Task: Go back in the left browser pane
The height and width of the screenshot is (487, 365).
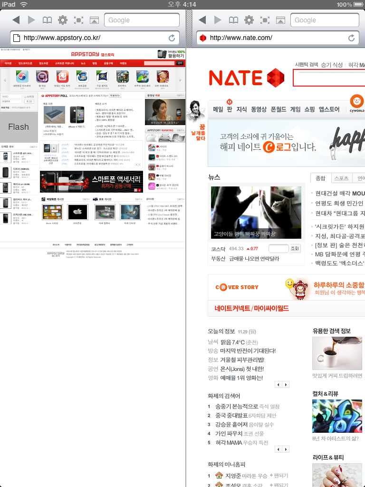Action: click(x=16, y=20)
